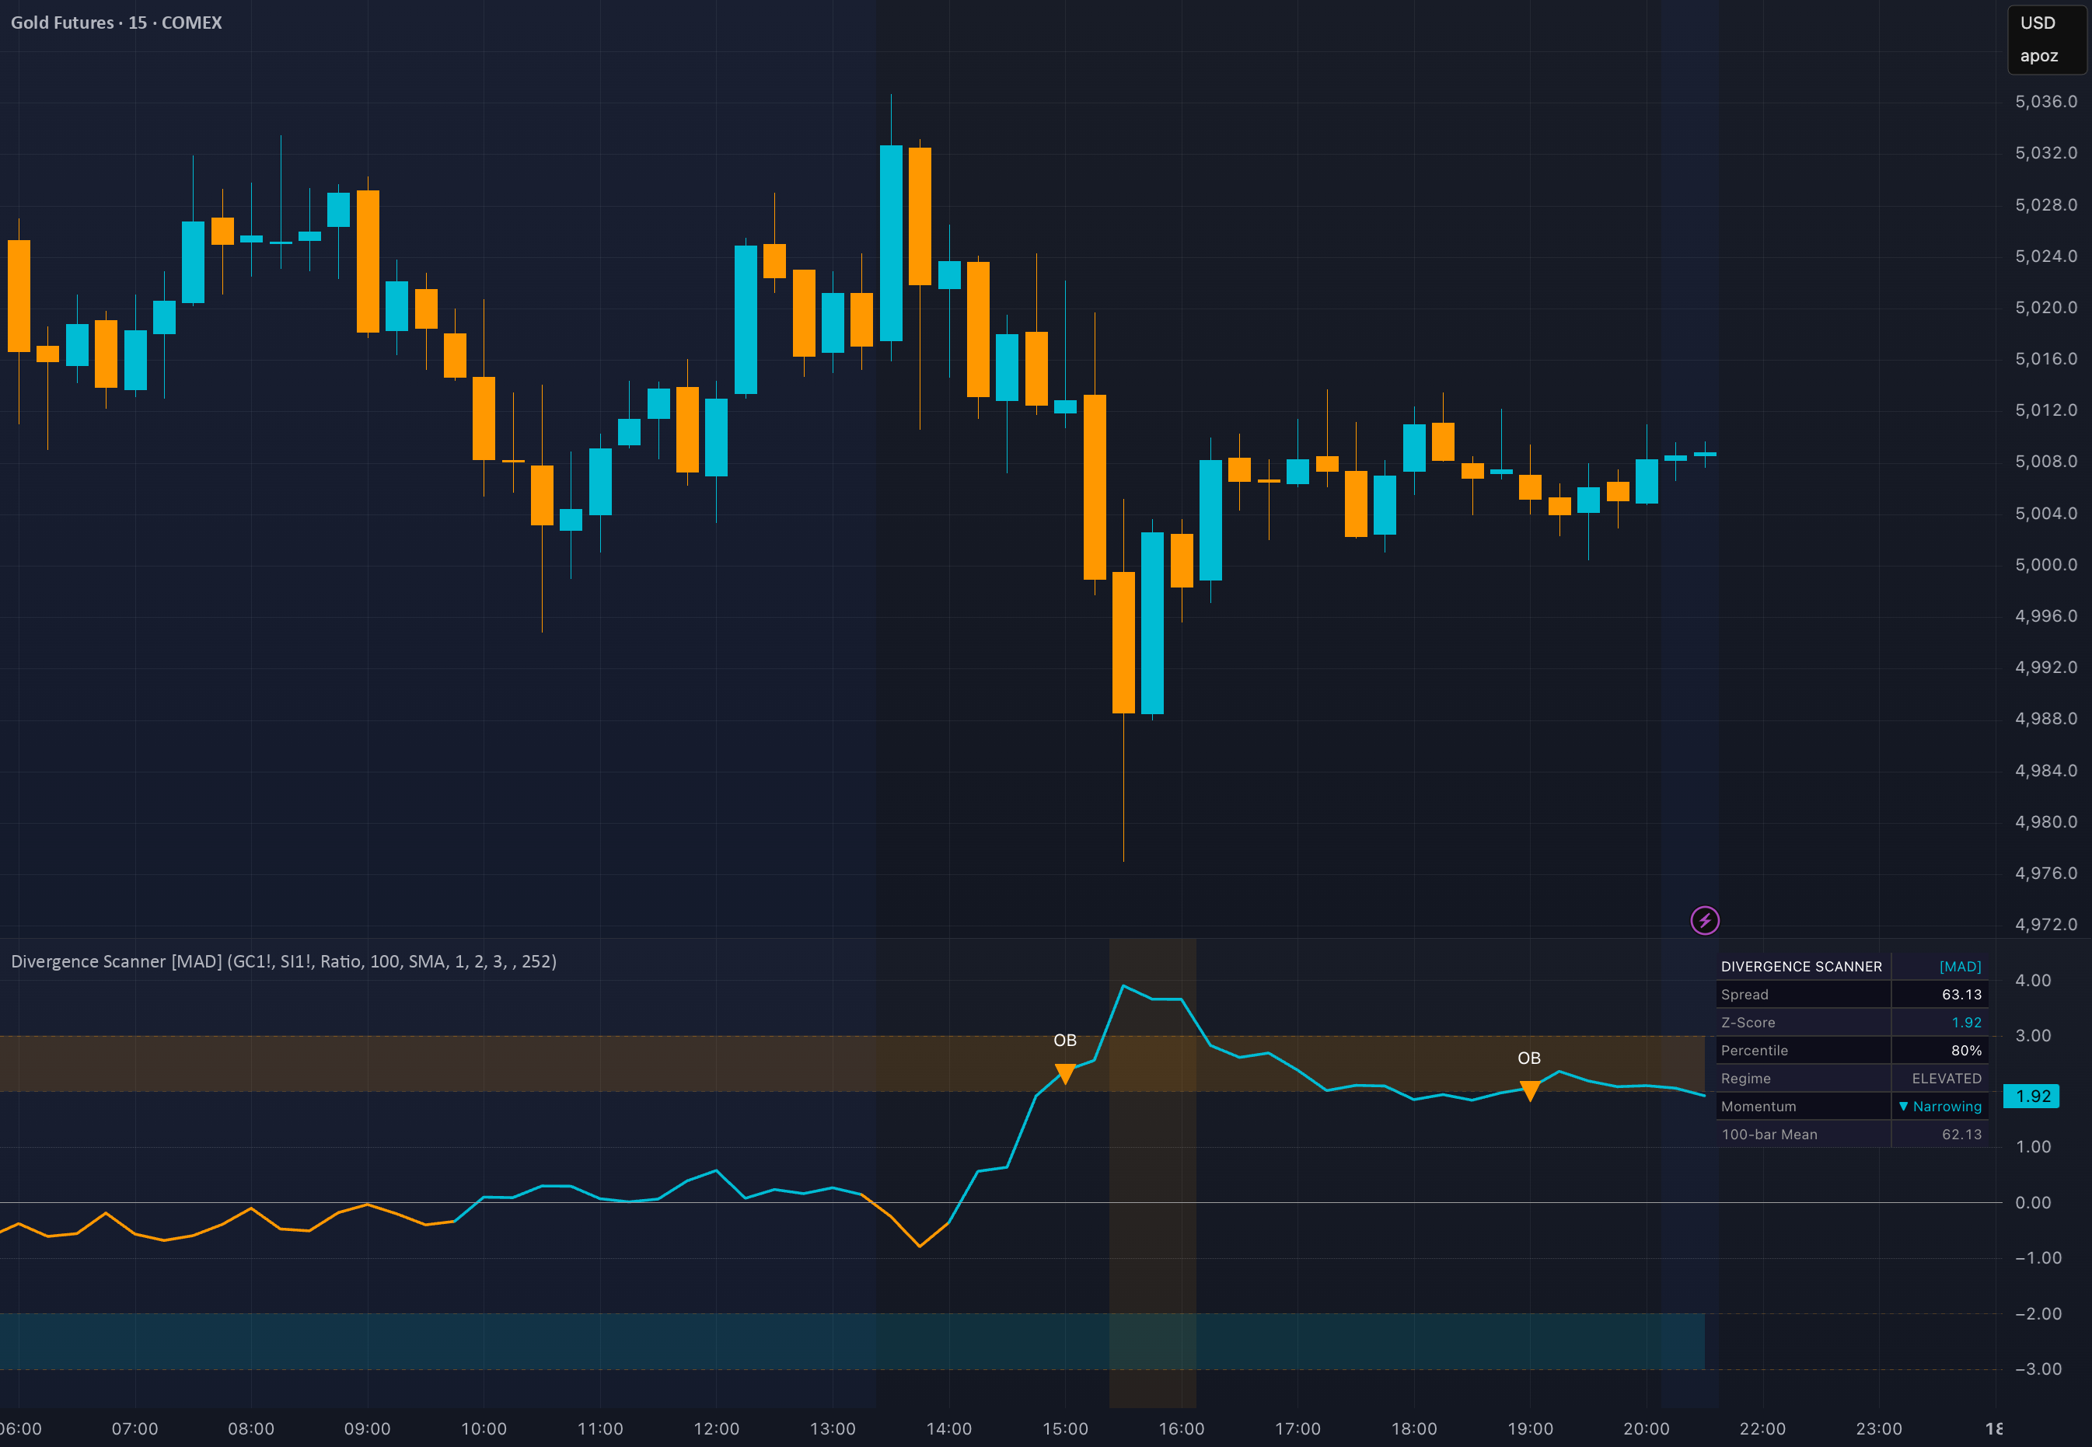Click the apoz label under USD
Screen dimensions: 2092x1447
click(x=2039, y=56)
